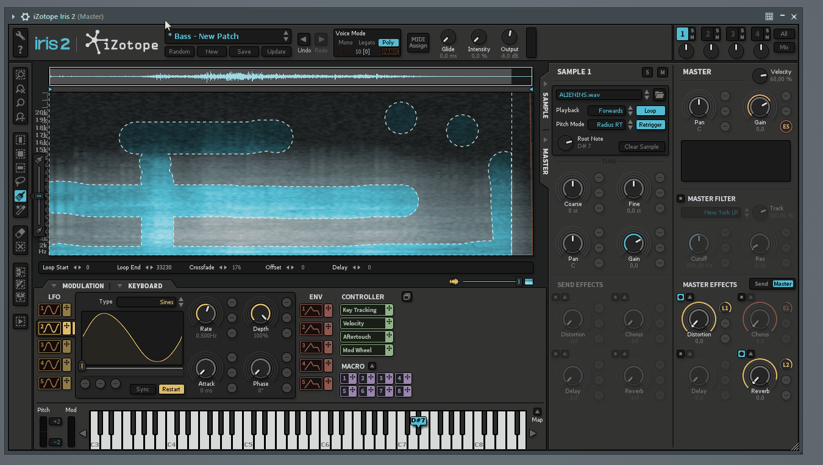Toggle Loop playback on Sample 1
Screen dimensions: 823x465
(x=650, y=111)
